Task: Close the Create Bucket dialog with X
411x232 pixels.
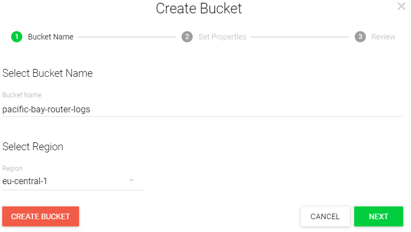Action: [x=401, y=7]
